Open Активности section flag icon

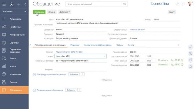point(4,19)
